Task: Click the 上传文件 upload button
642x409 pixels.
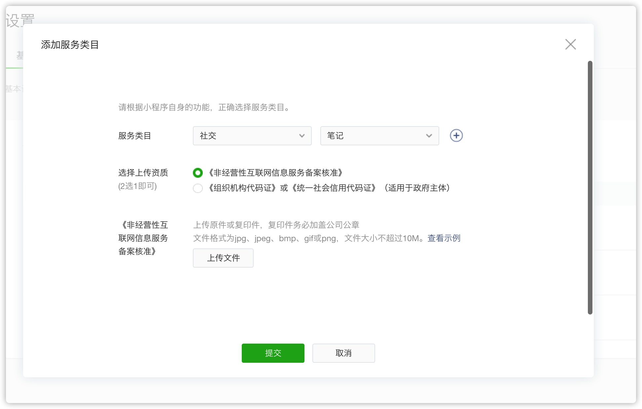Action: [x=223, y=258]
